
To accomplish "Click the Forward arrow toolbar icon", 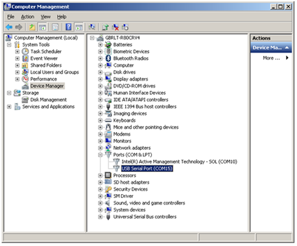I will [x=19, y=27].
